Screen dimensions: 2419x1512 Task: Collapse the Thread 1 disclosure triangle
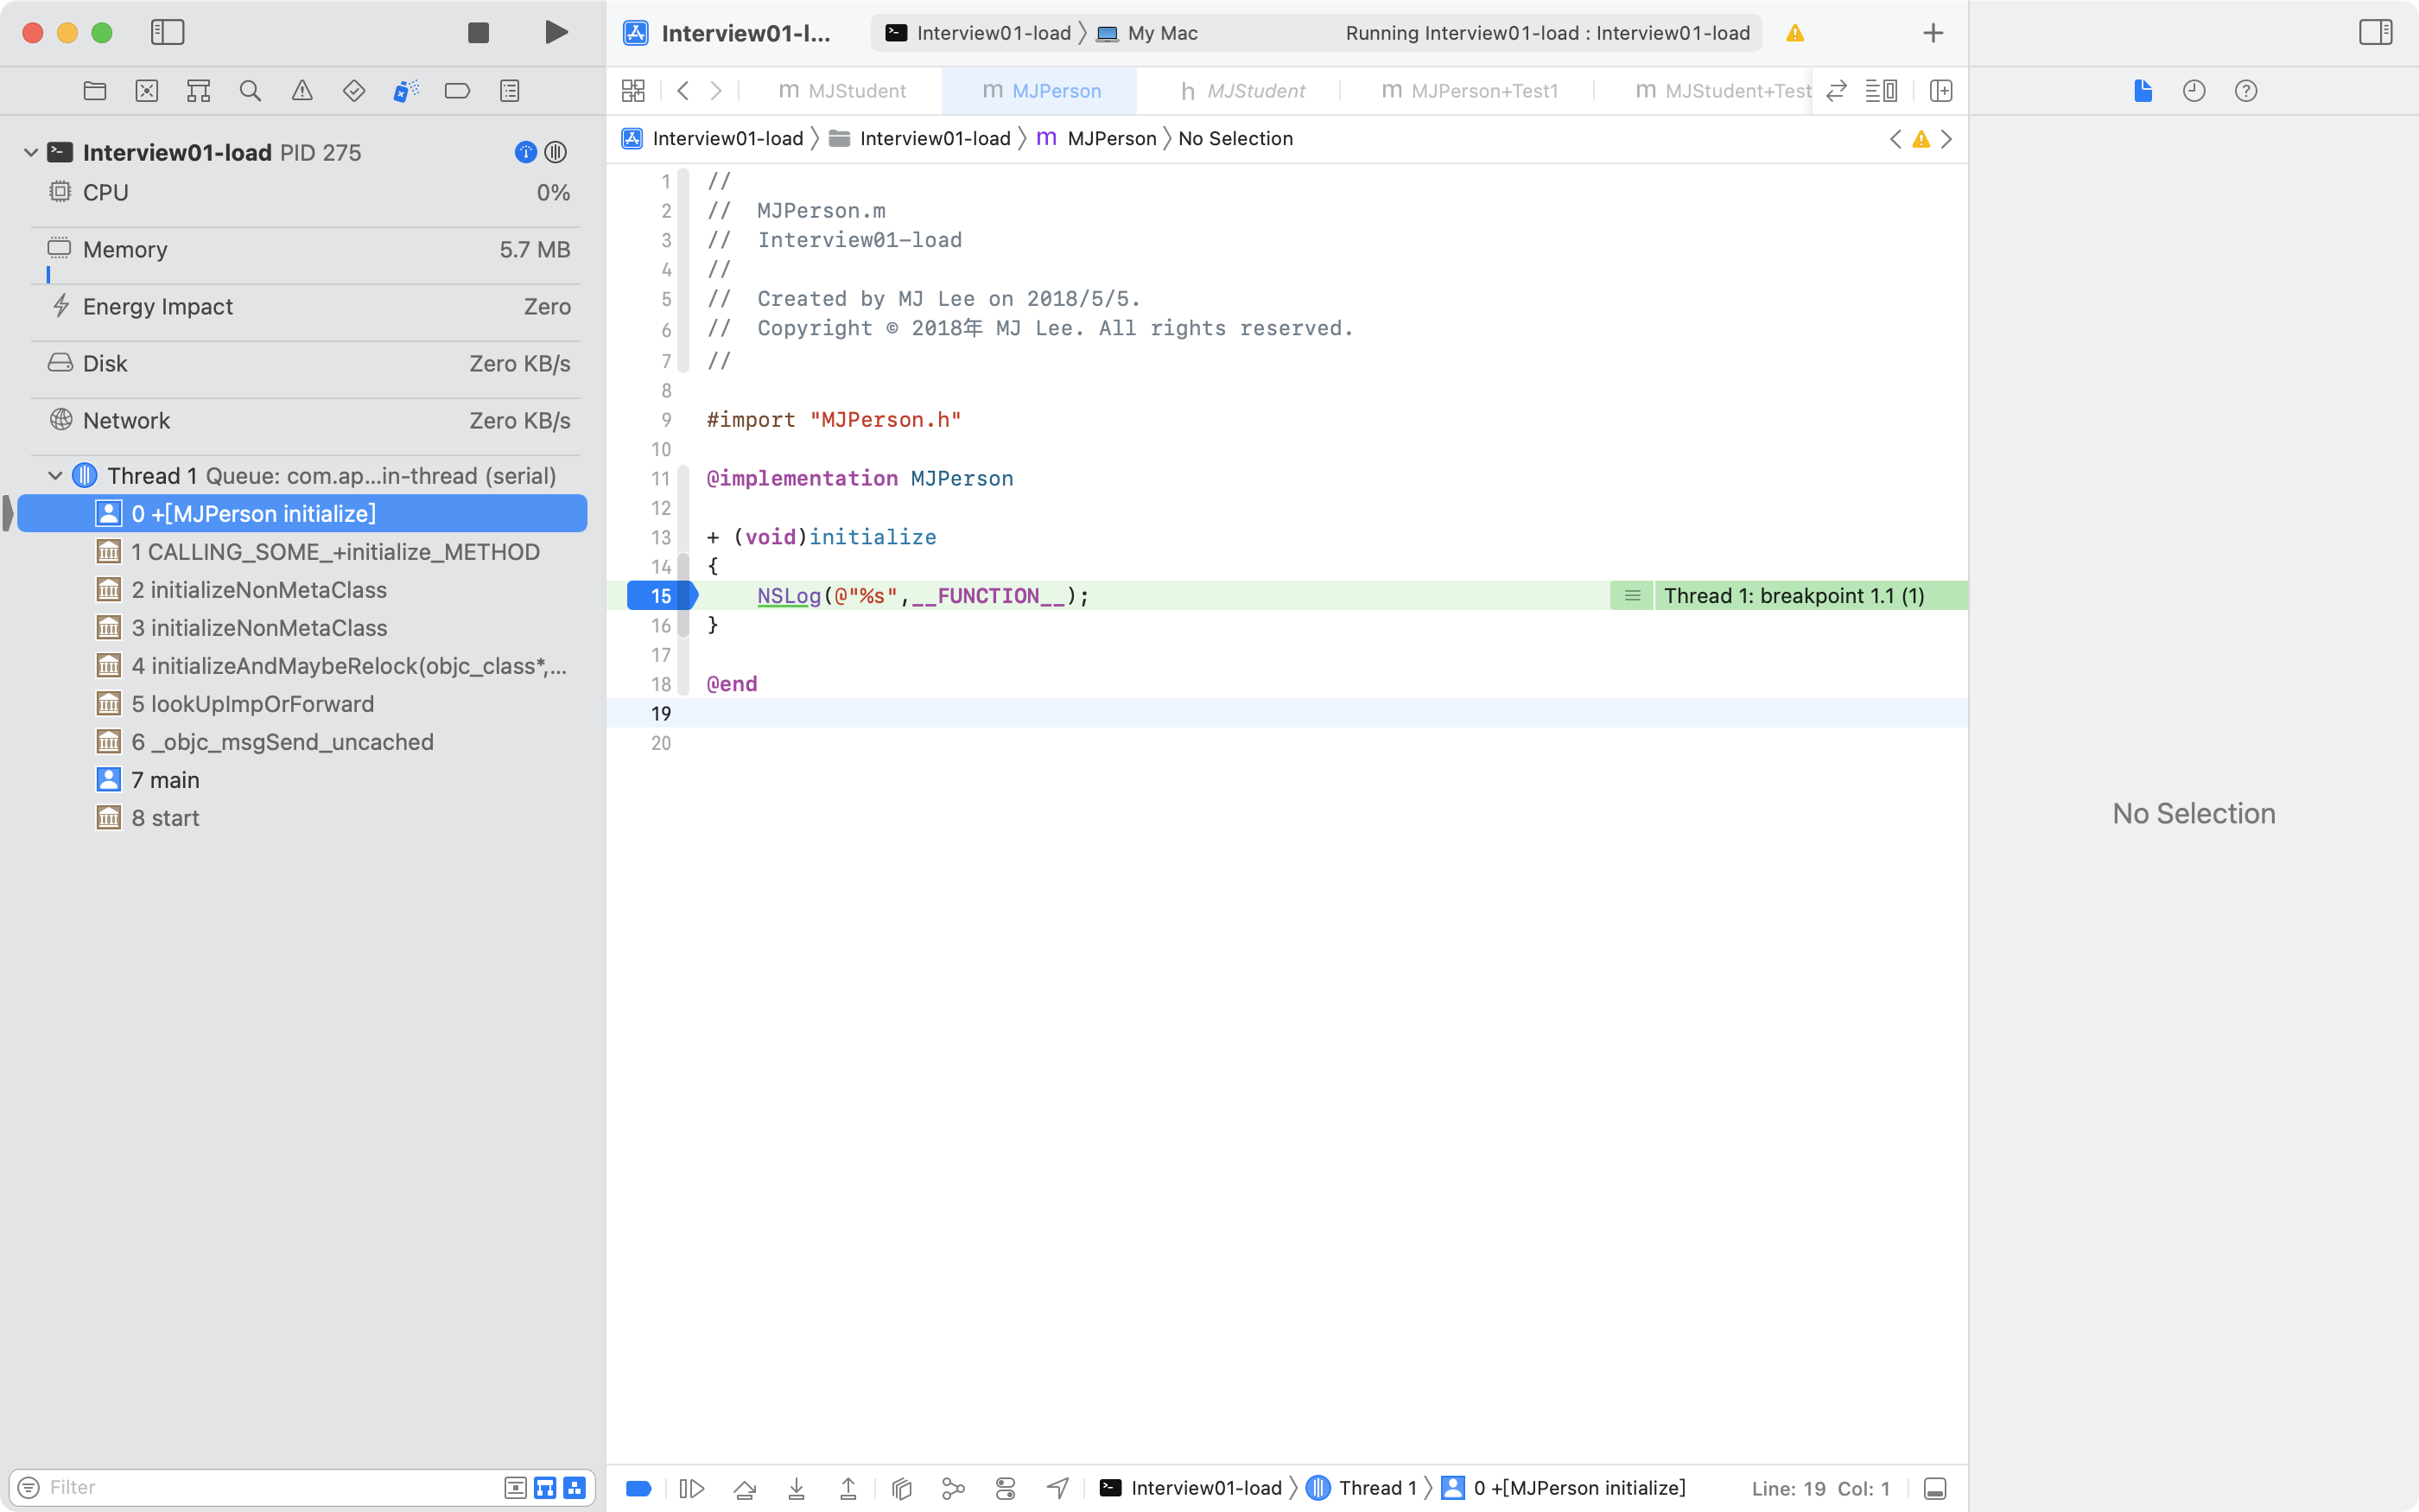coord(55,475)
